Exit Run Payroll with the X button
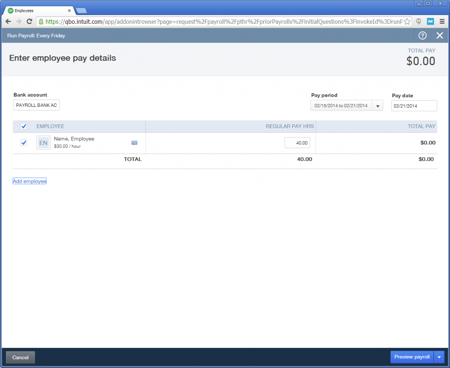Image resolution: width=450 pixels, height=368 pixels. (440, 35)
